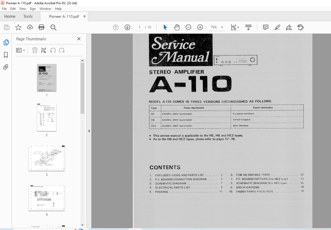Screen dimensions: 331x230
Task: Open the View menu
Action: pyautogui.click(x=23, y=9)
